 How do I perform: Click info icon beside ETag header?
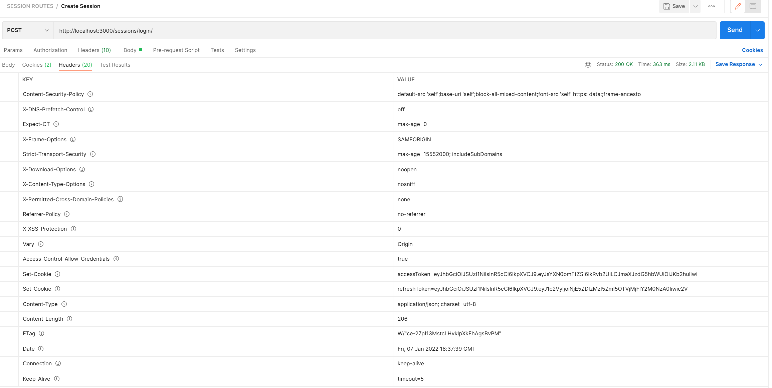coord(41,334)
